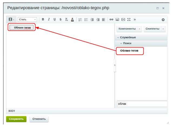Image resolution: width=171 pixels, height=125 pixels.
Task: Insert a bulleted list
Action: pos(86,19)
